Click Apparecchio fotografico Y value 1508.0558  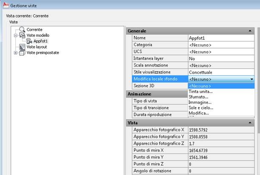(221, 137)
